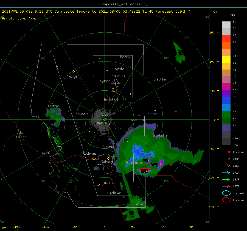247x231 pixels.
Task: Click the green 22JP arrow legend icon
Action: (x=226, y=179)
